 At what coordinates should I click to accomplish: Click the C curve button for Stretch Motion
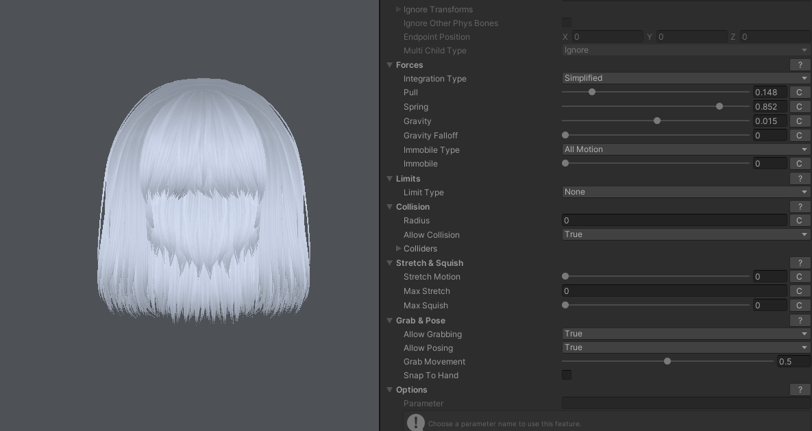799,277
